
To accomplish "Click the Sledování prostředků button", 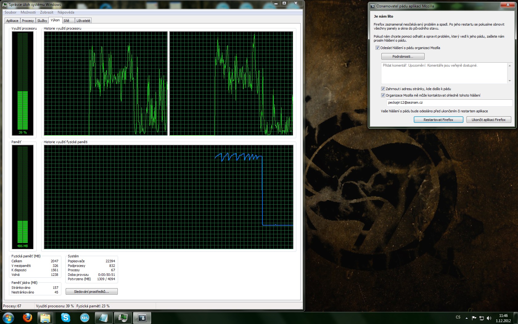I will point(92,292).
